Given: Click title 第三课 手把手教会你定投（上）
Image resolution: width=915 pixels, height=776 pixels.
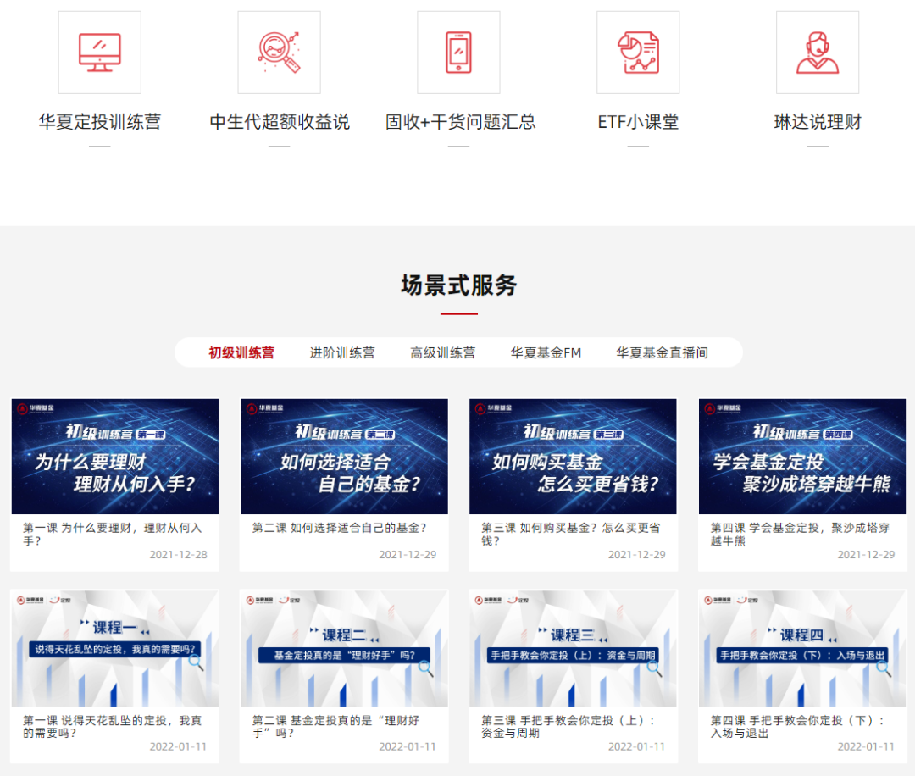Looking at the screenshot, I should (x=568, y=726).
